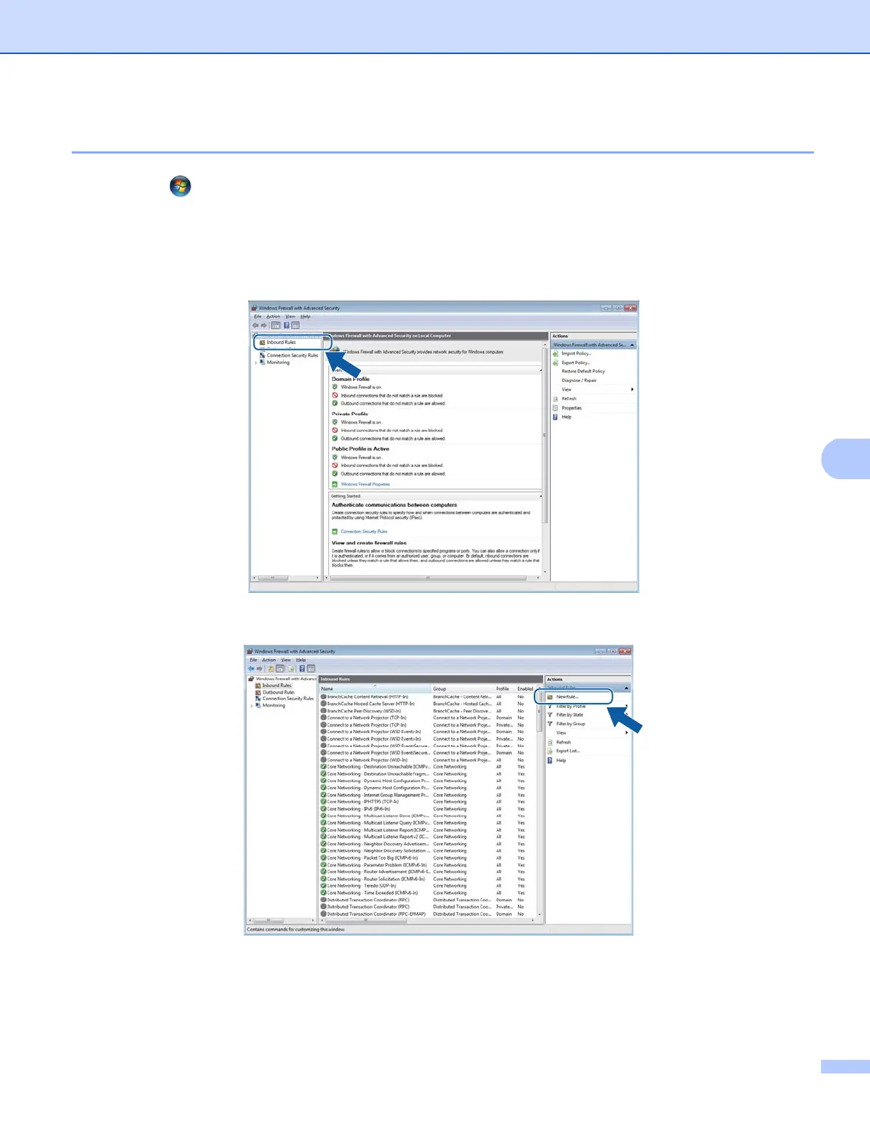Viewport: 870px width, 1126px height.
Task: Open Action menu in Inbound Rules list window
Action: click(269, 660)
